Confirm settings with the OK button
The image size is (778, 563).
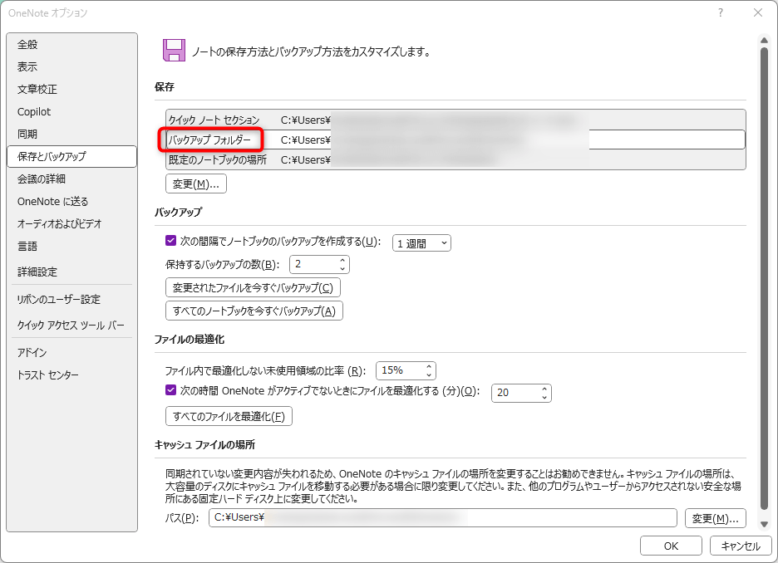(671, 546)
